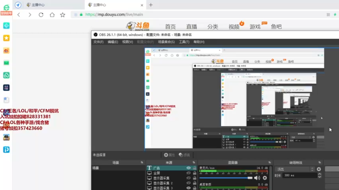Open transition properties gear
This screenshot has width=339, height=190.
[319, 169]
